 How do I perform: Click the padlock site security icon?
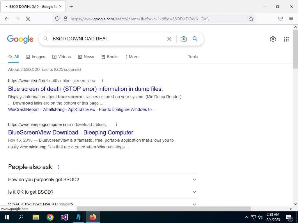(65, 19)
